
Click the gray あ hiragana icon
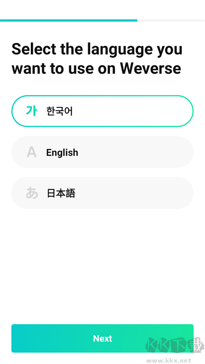(32, 193)
